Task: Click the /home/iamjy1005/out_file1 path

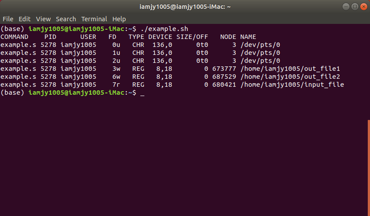Action: 290,69
